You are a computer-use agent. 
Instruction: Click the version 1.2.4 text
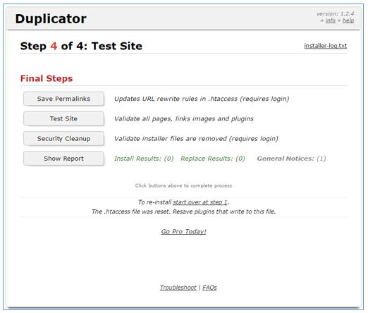tap(336, 14)
